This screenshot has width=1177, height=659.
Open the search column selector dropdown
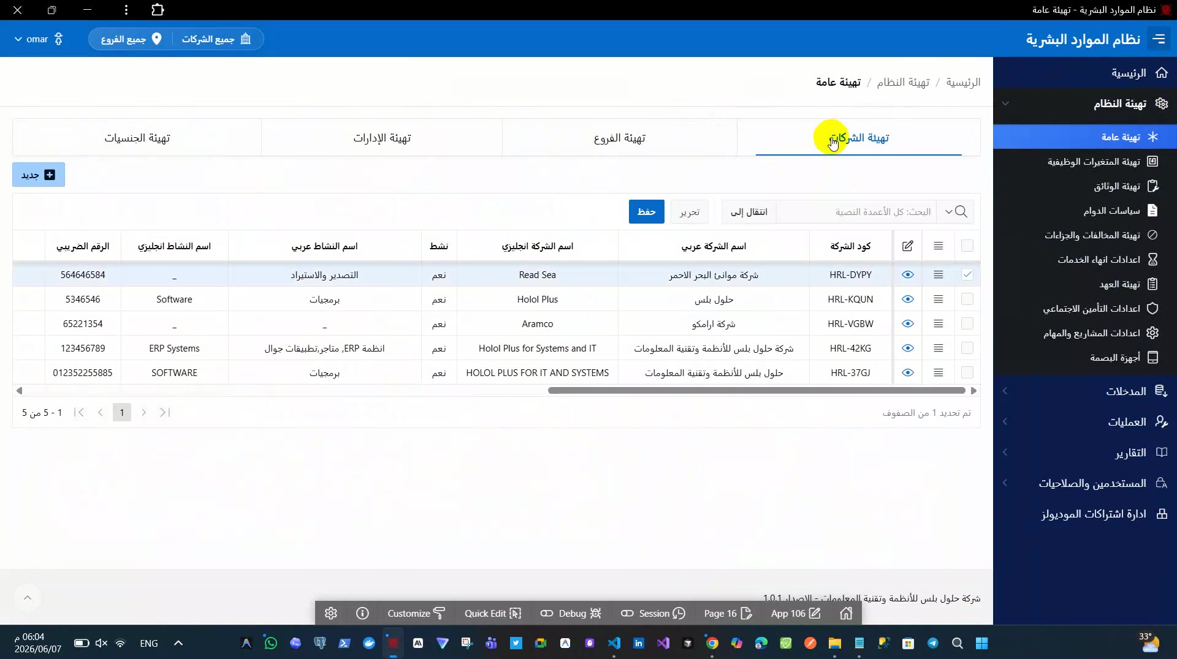pyautogui.click(x=955, y=212)
